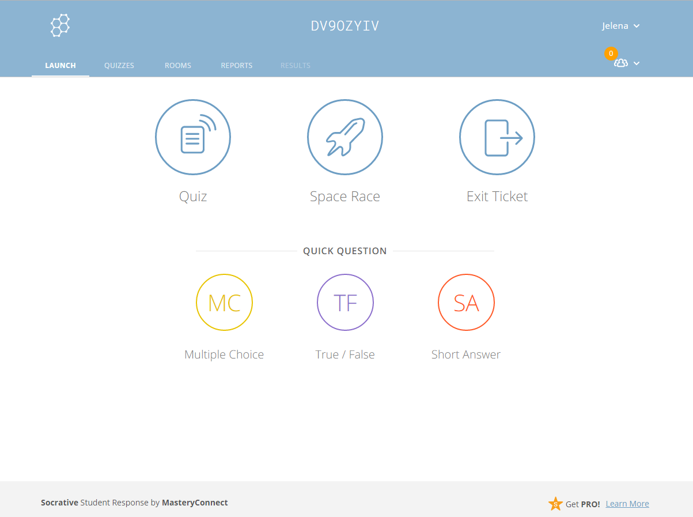Open the Reports tab
The image size is (693, 517).
(237, 66)
